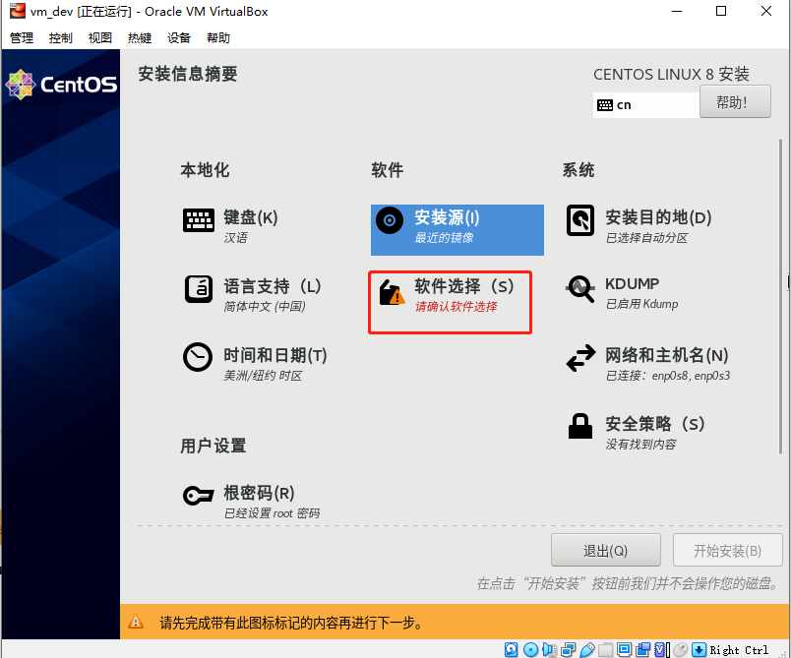Click the warning triangle in orange bar

click(x=136, y=622)
